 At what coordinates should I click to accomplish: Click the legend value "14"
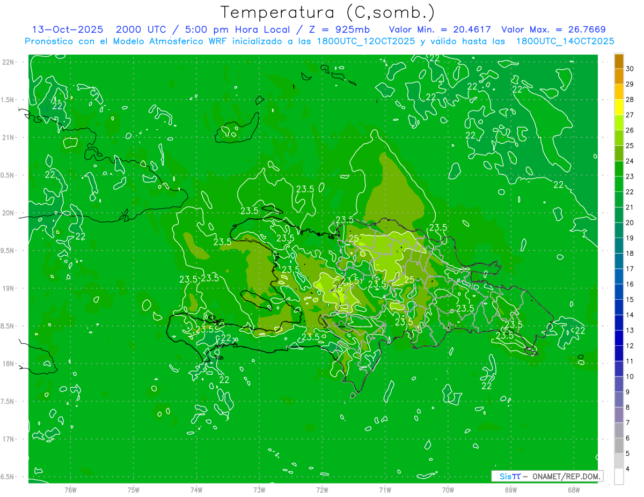coord(630,315)
